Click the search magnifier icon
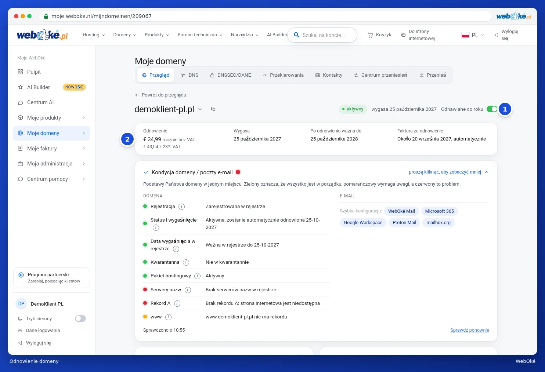545x372 pixels. pos(296,35)
